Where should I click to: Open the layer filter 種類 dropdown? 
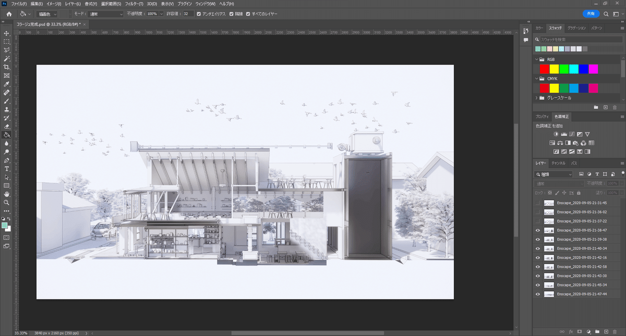pyautogui.click(x=553, y=175)
